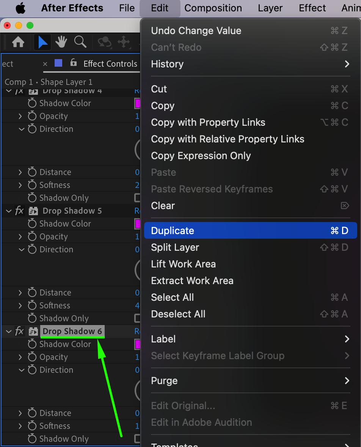Select the Pan Under Cursor tool
This screenshot has height=447, width=361.
pyautogui.click(x=124, y=42)
